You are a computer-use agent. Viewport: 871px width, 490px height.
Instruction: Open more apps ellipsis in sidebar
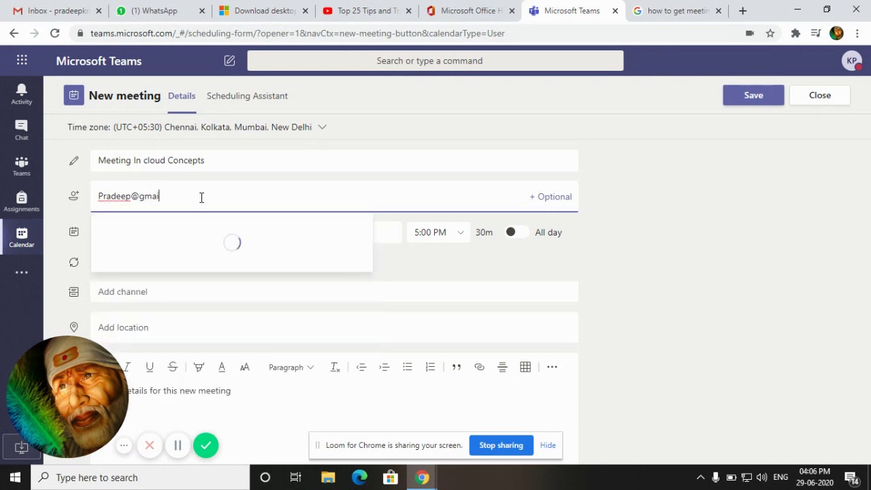tap(22, 272)
